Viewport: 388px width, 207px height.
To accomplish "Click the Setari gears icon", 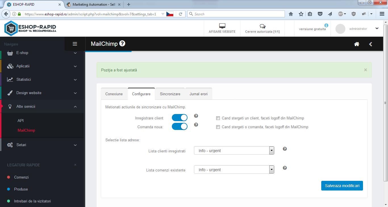I will 10,145.
